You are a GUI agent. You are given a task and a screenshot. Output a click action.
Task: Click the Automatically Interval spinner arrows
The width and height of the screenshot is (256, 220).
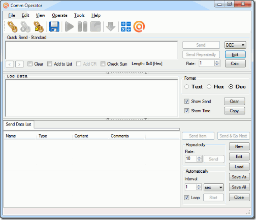[x=199, y=187]
